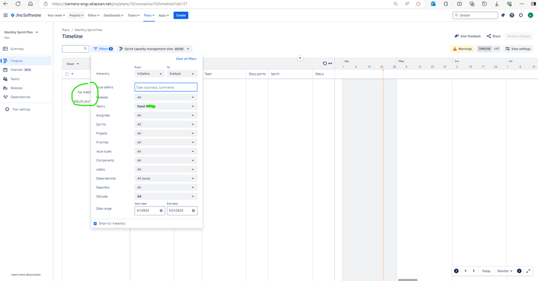Click the Jira Search box
Screen dimensions: 538x281
[x=475, y=15]
